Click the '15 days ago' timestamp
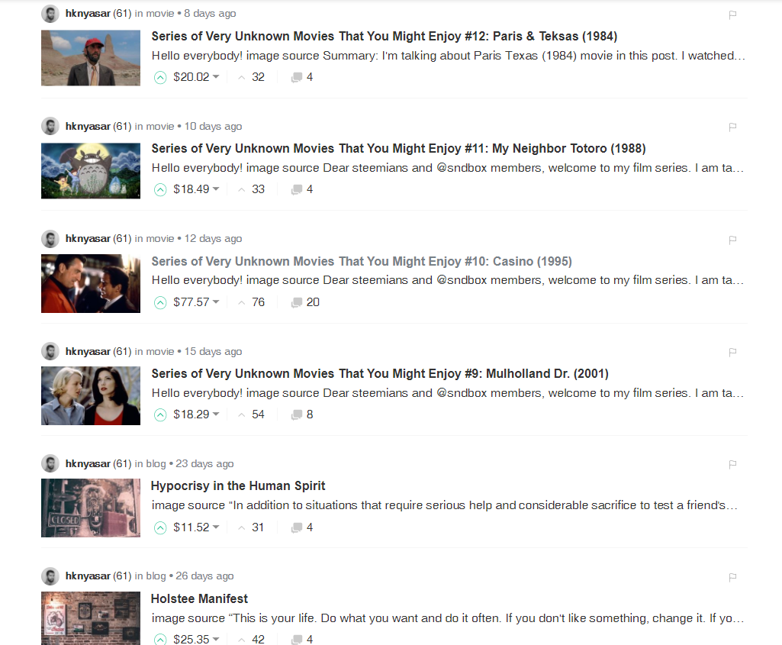The width and height of the screenshot is (782, 645). (213, 351)
